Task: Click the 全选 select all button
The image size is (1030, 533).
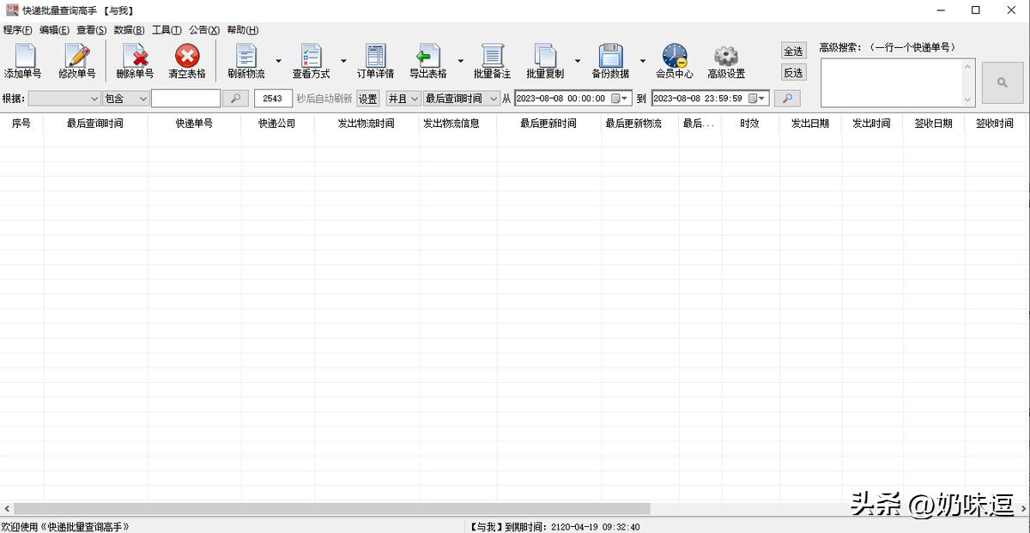Action: tap(794, 51)
